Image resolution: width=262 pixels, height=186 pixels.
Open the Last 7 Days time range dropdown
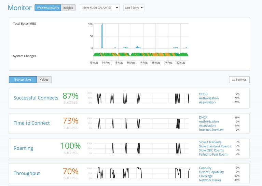click(134, 8)
